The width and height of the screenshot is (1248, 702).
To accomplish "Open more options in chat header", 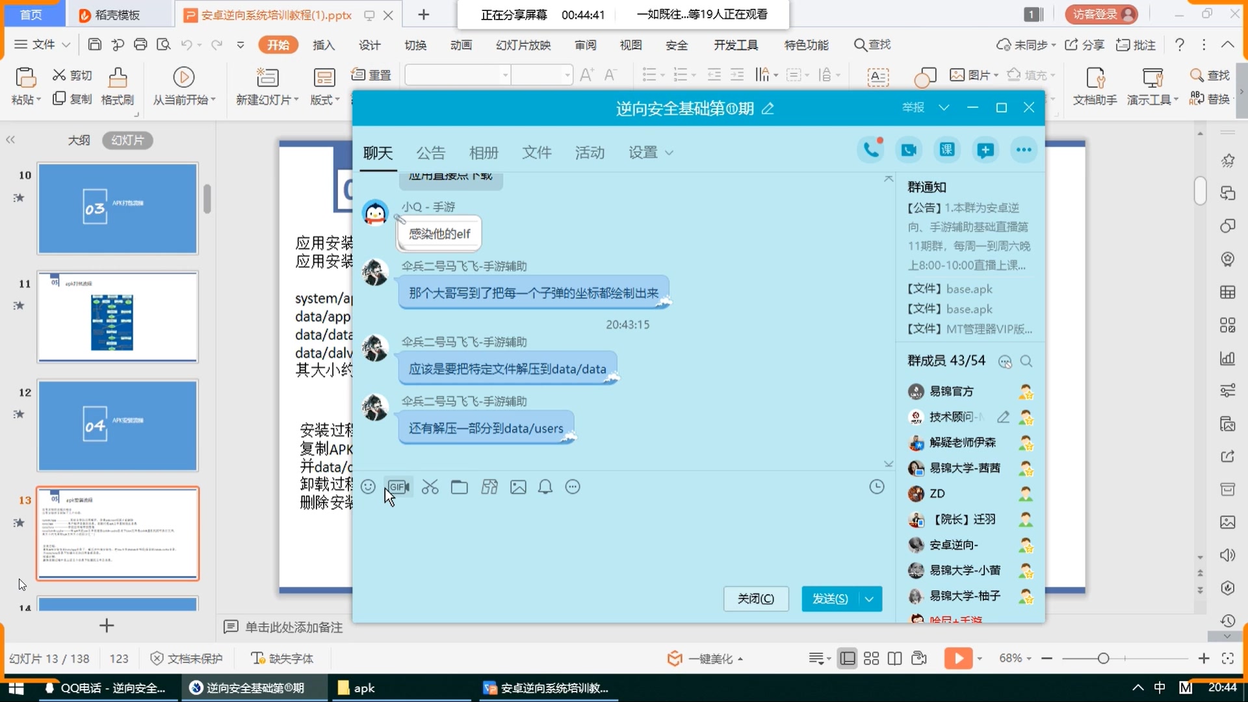I will (1024, 150).
